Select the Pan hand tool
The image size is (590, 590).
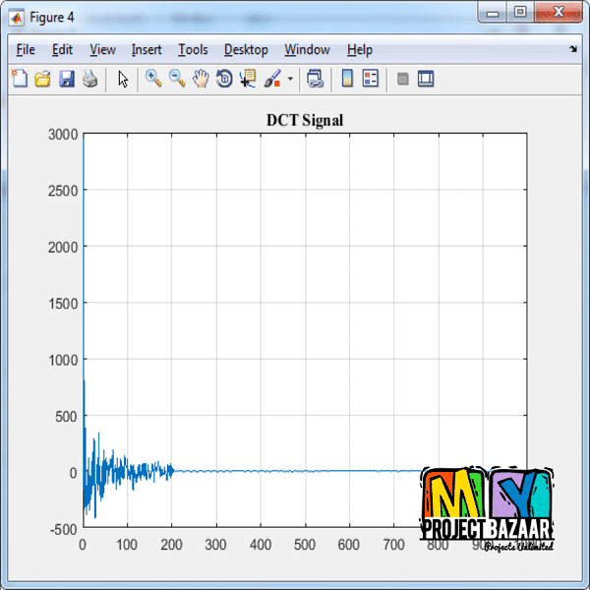[x=201, y=79]
